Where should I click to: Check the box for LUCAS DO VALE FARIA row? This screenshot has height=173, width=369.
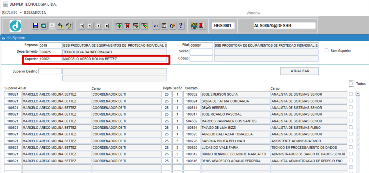(x=351, y=147)
